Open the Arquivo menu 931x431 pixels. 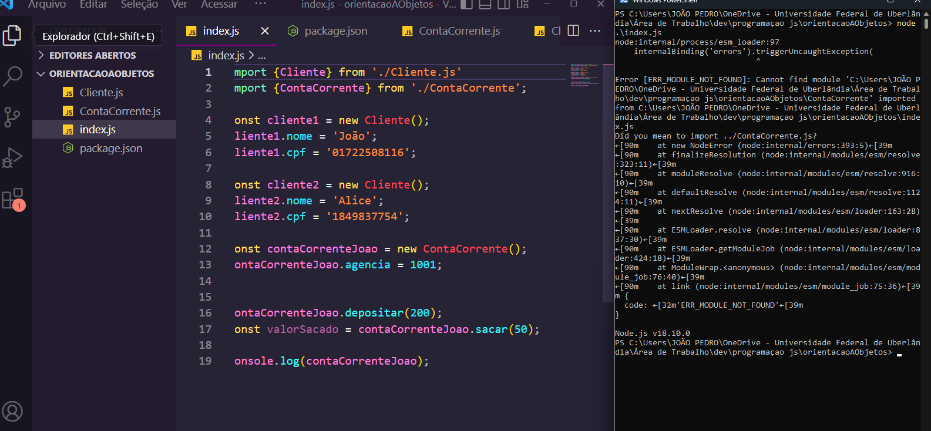pyautogui.click(x=47, y=4)
